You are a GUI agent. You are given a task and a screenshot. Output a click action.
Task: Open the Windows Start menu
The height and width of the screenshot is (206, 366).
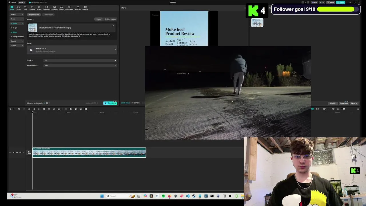tap(102, 196)
